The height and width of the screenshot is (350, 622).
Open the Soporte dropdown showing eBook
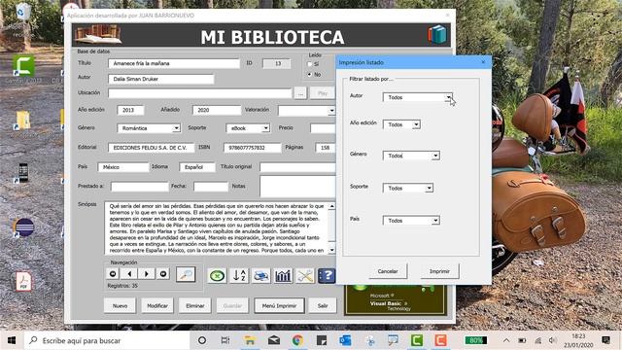pos(265,128)
